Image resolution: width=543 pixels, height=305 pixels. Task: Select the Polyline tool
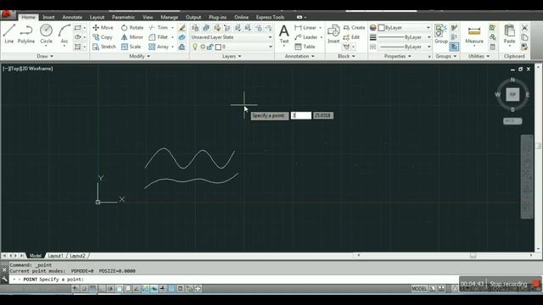tap(26, 34)
